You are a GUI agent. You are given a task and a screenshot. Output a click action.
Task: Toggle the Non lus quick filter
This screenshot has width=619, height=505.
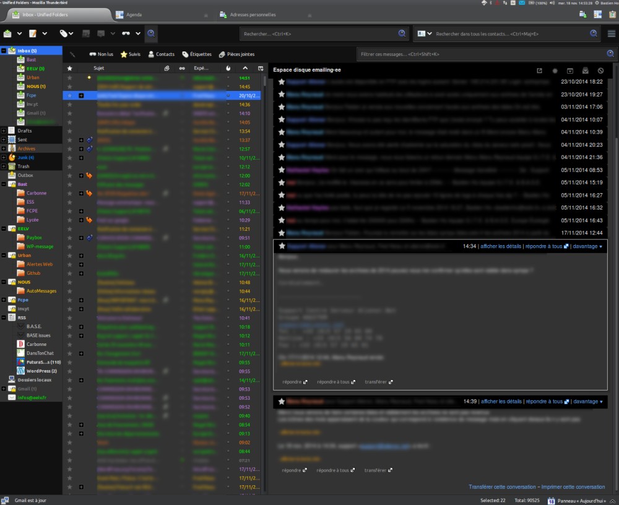coord(101,54)
